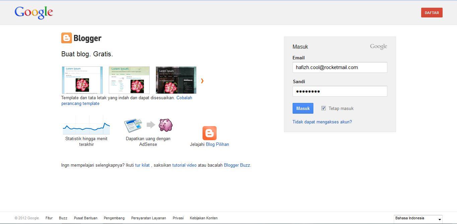Select the dark template thumbnail
The height and width of the screenshot is (224, 457).
(x=176, y=80)
